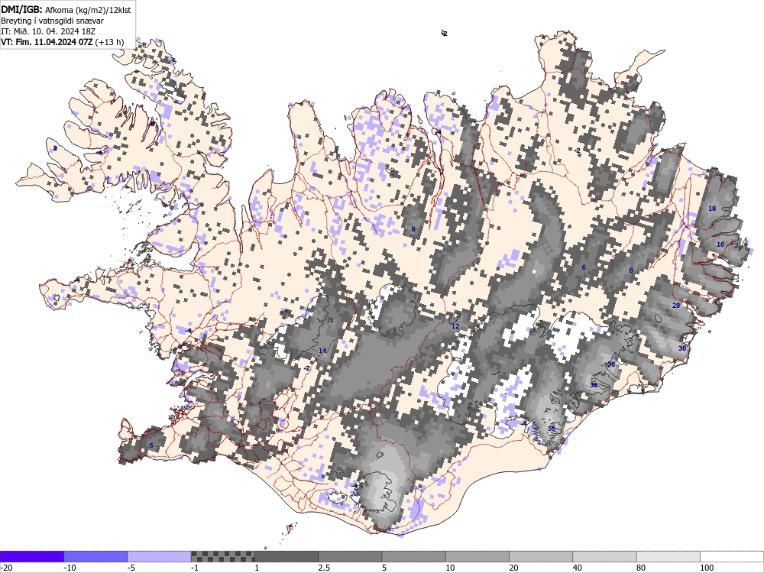Click the white above-100 legend swatch
This screenshot has height=573, width=764.
tap(732, 556)
